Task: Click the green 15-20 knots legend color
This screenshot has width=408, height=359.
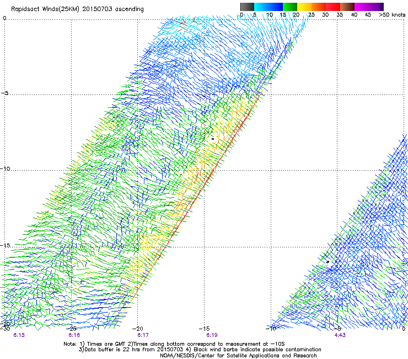Action: tap(290, 7)
